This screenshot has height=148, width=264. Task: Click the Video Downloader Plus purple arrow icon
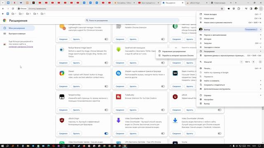118,120
